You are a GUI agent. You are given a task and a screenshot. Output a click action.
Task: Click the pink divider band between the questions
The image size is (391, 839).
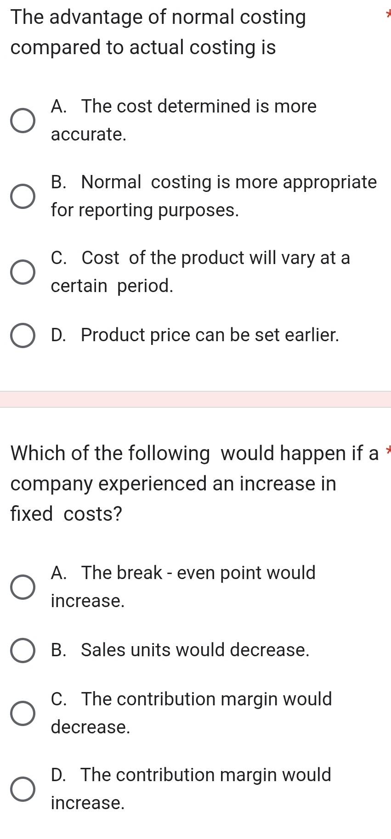click(195, 399)
